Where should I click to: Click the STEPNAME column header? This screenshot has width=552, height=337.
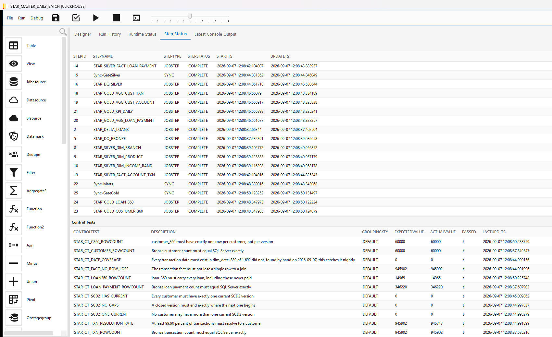coord(103,56)
